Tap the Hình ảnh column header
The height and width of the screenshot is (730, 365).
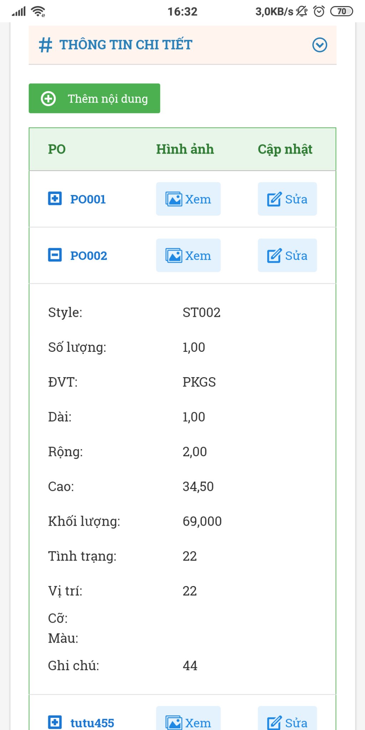185,149
